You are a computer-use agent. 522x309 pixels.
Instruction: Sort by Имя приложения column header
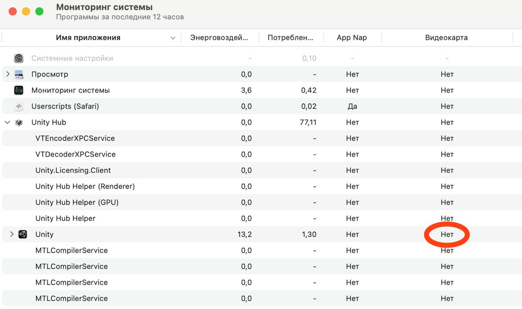[88, 38]
